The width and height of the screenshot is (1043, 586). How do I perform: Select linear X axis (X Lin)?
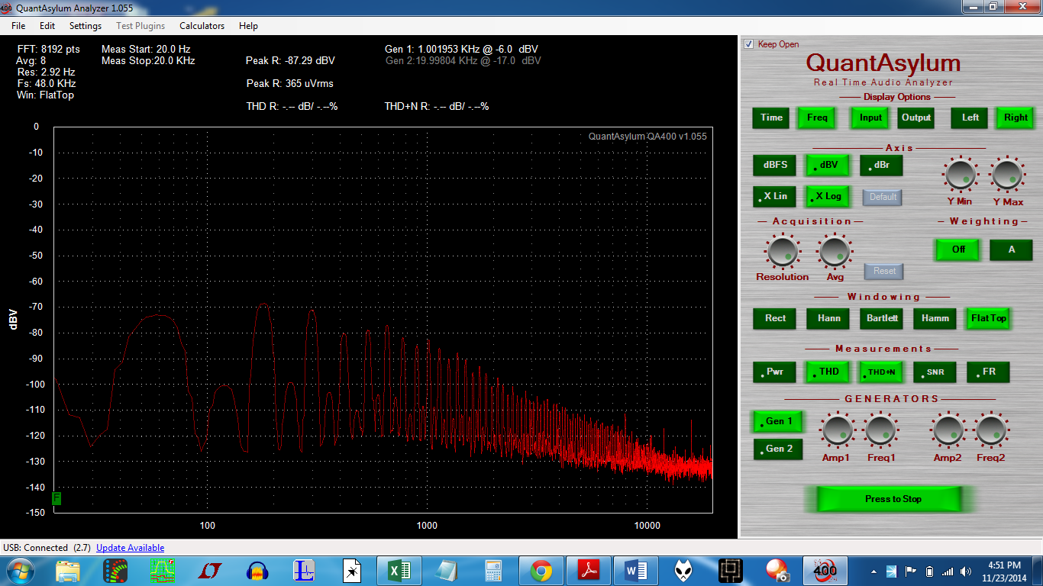[774, 196]
